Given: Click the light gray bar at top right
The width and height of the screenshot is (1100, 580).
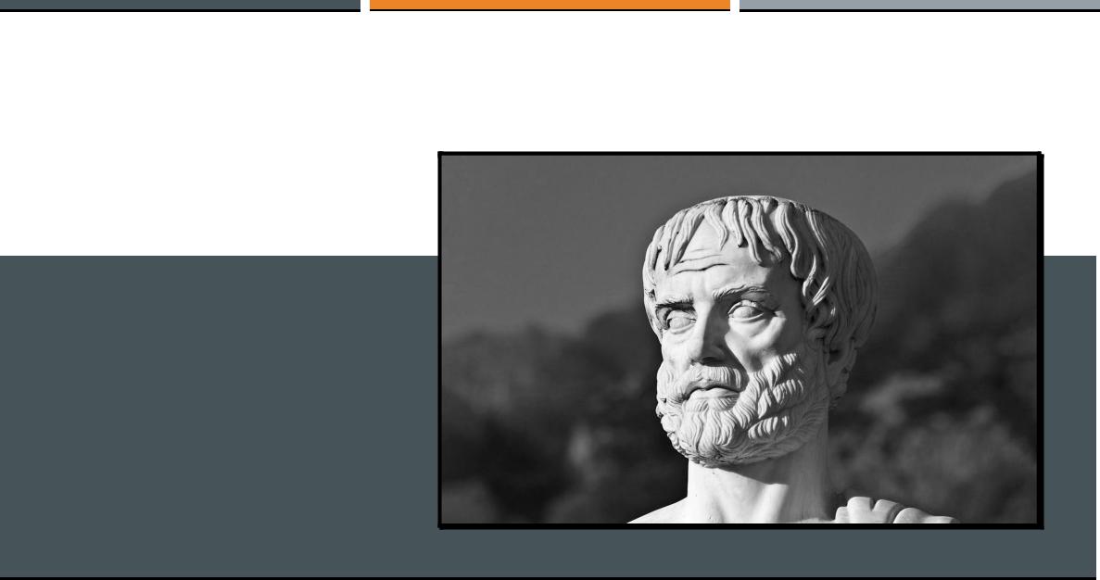Looking at the screenshot, I should tap(919, 5).
